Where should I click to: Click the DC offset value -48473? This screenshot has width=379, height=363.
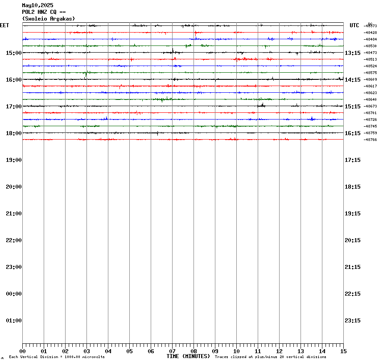(370, 53)
